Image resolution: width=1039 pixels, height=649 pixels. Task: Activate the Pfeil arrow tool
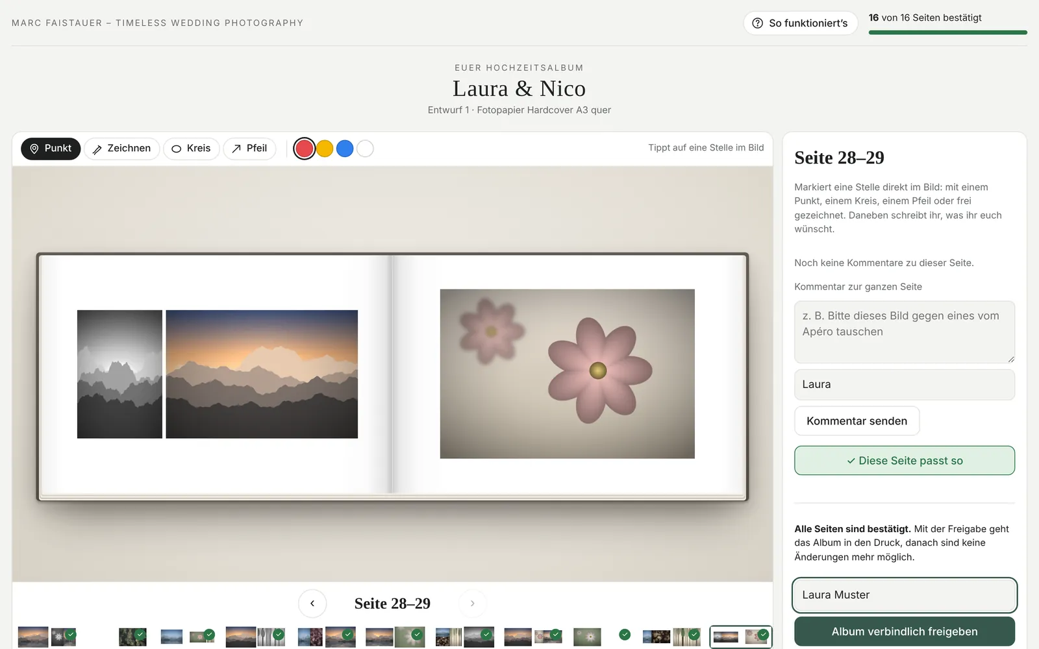coord(250,149)
